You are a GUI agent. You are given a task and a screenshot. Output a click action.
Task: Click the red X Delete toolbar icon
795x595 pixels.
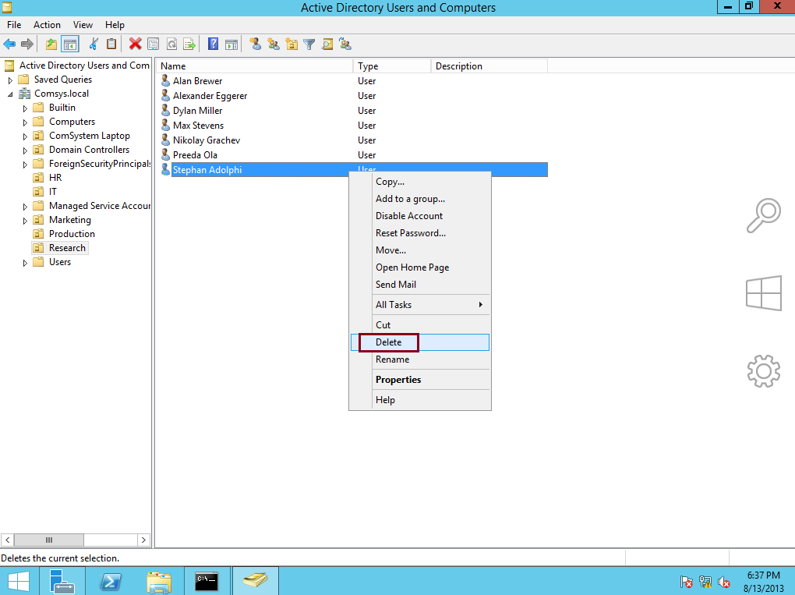point(135,44)
